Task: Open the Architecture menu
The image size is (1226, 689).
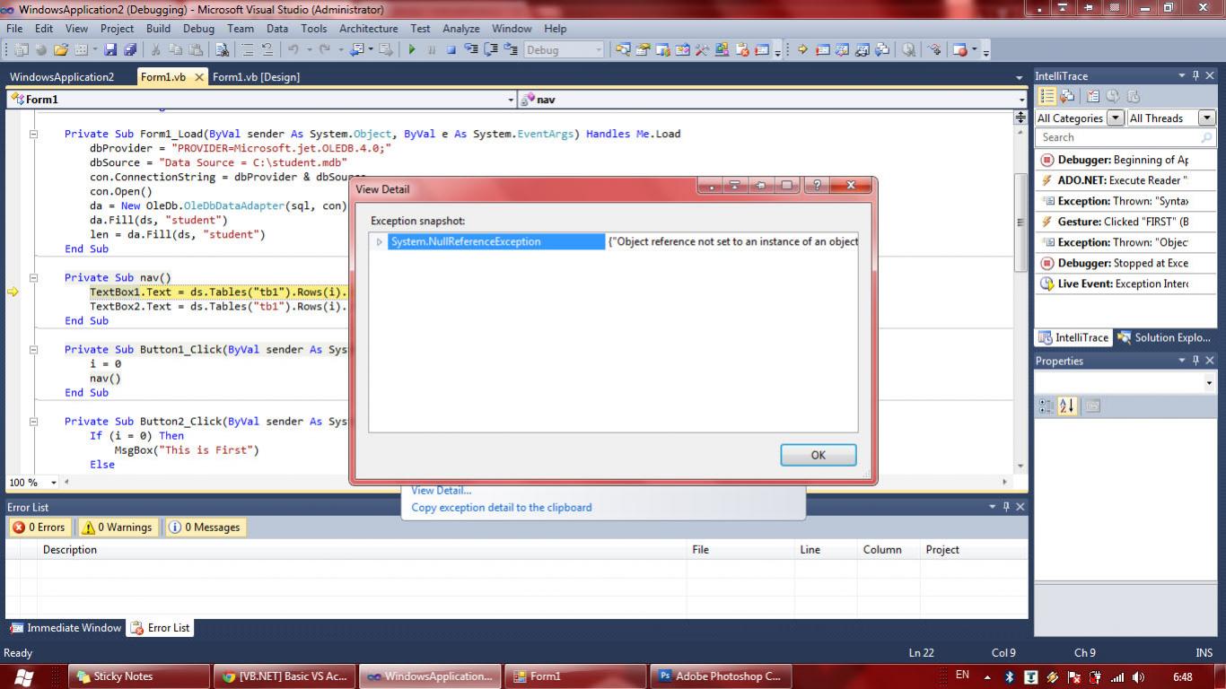Action: pos(368,29)
